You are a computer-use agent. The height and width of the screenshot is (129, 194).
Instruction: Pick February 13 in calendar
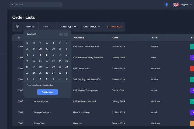pyautogui.click(x=53, y=61)
